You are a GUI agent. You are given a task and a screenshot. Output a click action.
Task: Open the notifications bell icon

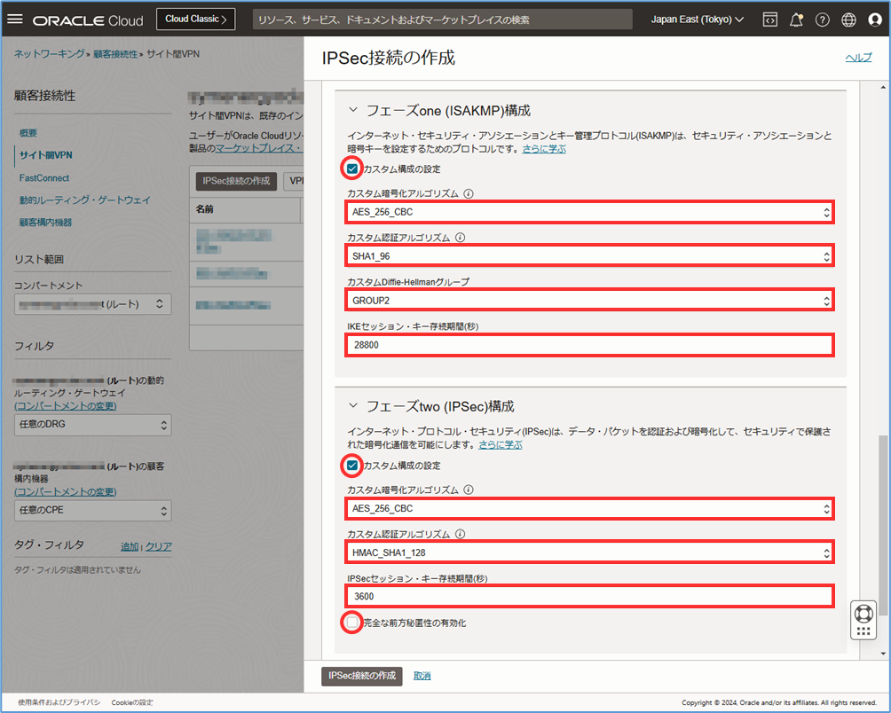[796, 20]
